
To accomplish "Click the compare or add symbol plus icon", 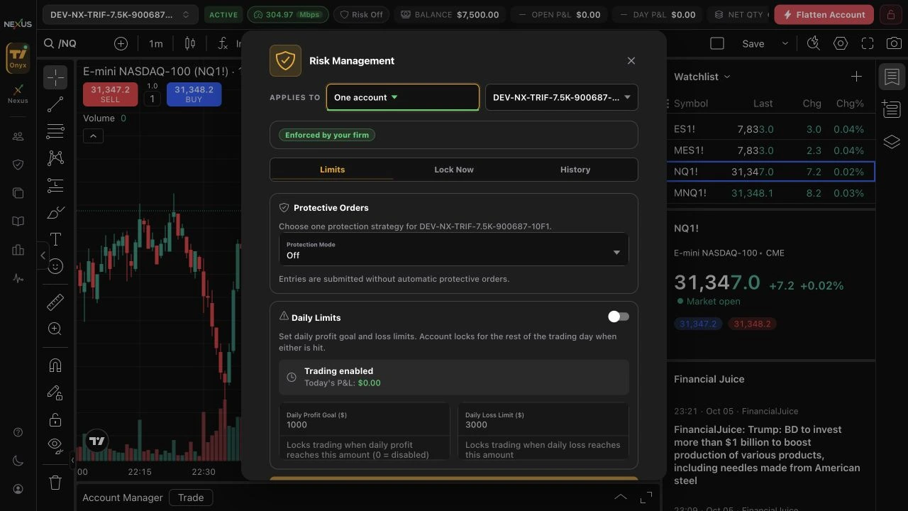I will pyautogui.click(x=121, y=43).
